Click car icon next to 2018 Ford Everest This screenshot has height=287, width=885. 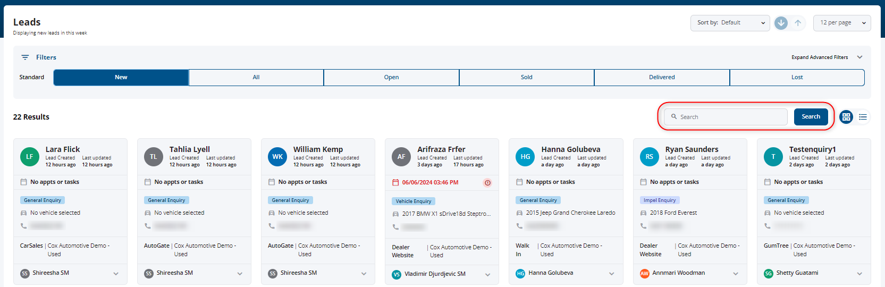(643, 213)
